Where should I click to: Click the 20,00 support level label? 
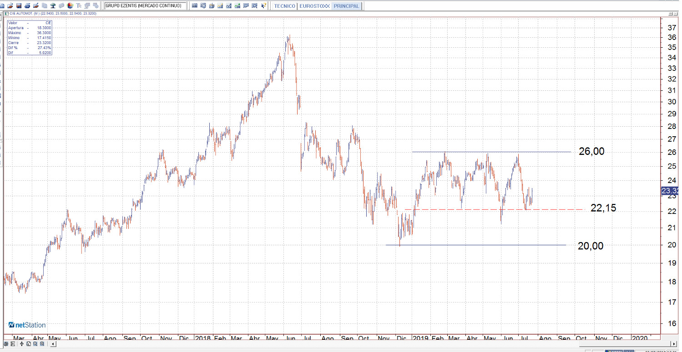[591, 246]
